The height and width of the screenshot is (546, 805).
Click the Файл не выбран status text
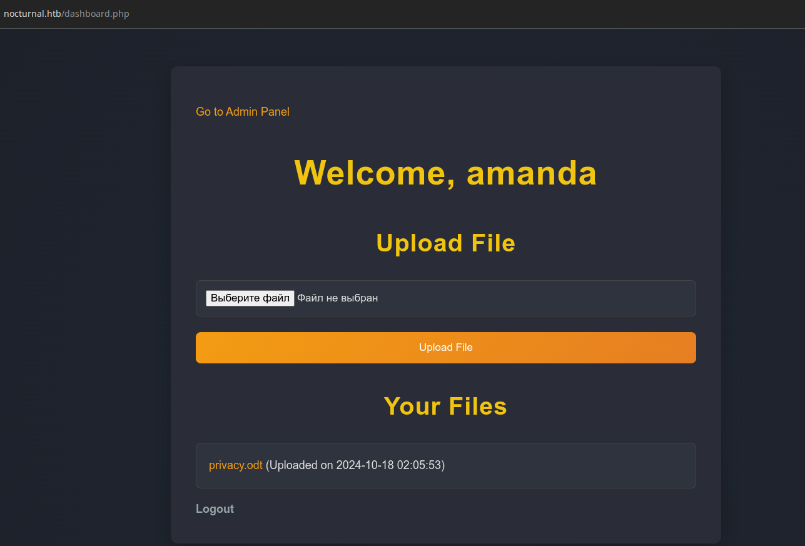pos(337,298)
